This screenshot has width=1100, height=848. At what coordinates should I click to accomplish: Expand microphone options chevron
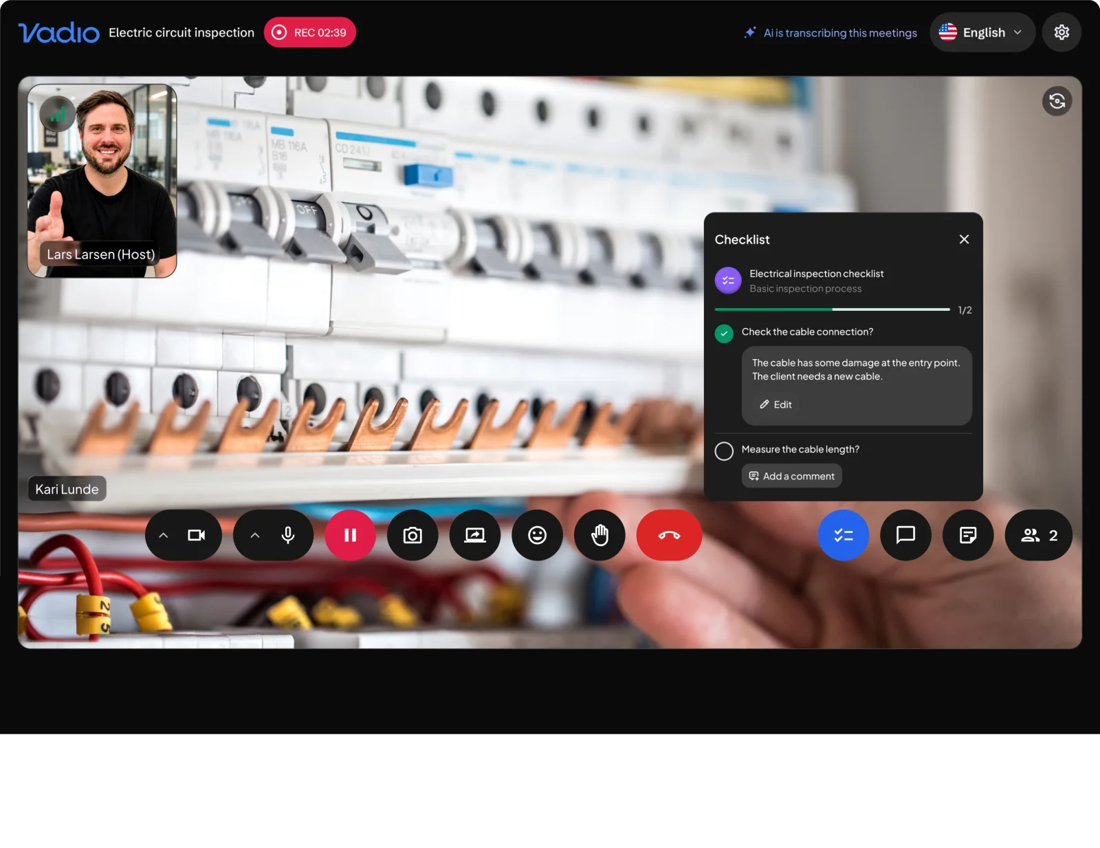(255, 535)
